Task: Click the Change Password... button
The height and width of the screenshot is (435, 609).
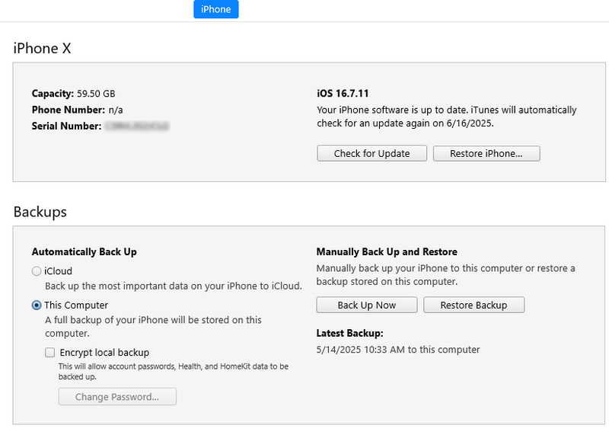Action: [117, 397]
